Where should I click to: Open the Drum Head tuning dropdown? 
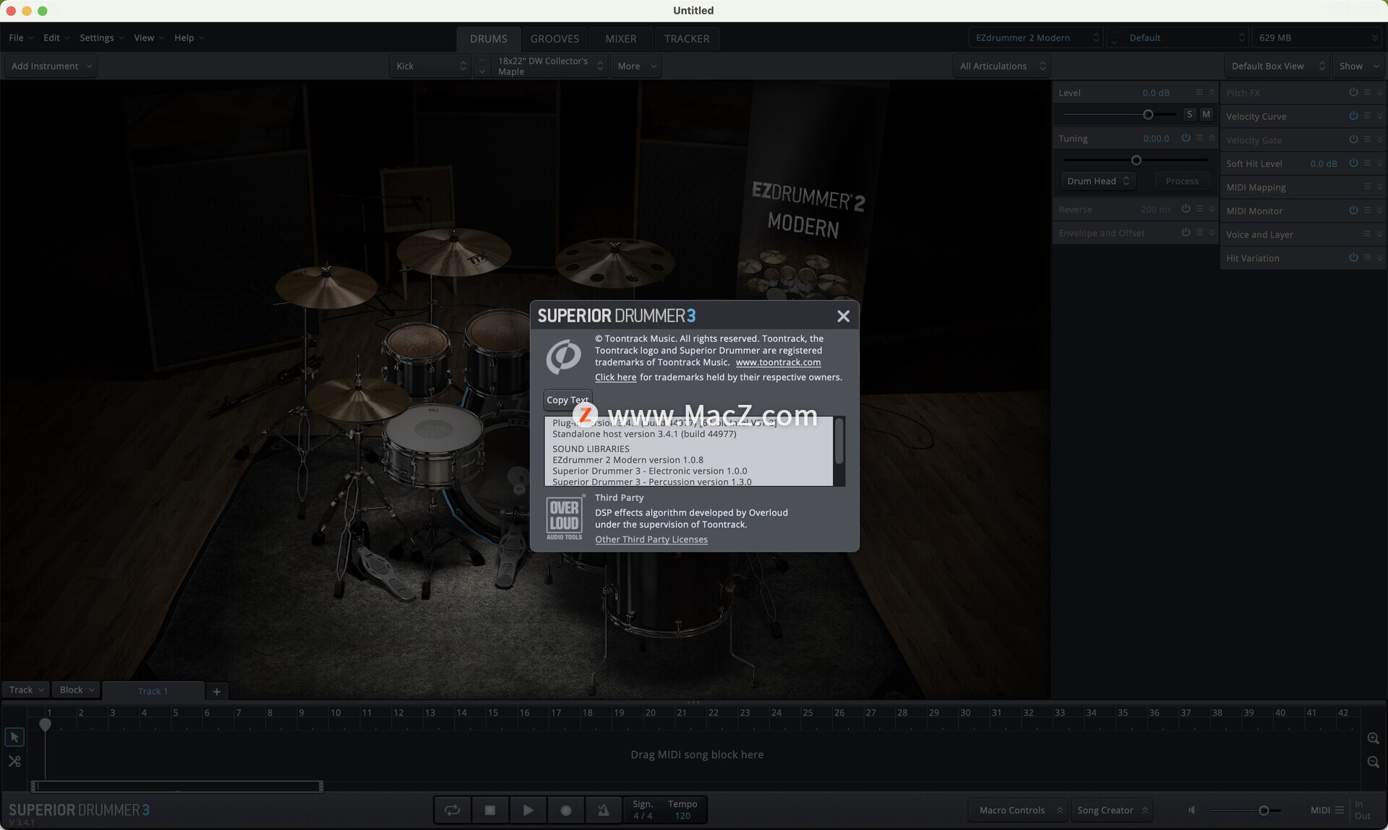(x=1097, y=181)
